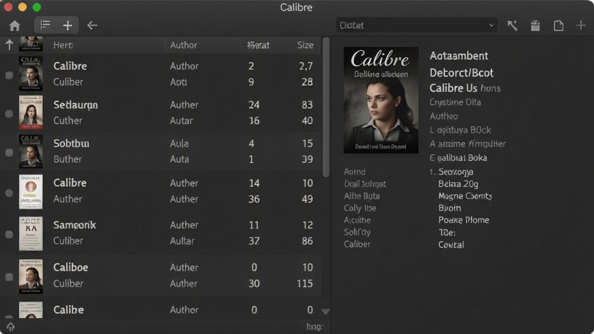
Task: Open cover thumbnail of Calibre Culiber book
Action: tap(31, 74)
